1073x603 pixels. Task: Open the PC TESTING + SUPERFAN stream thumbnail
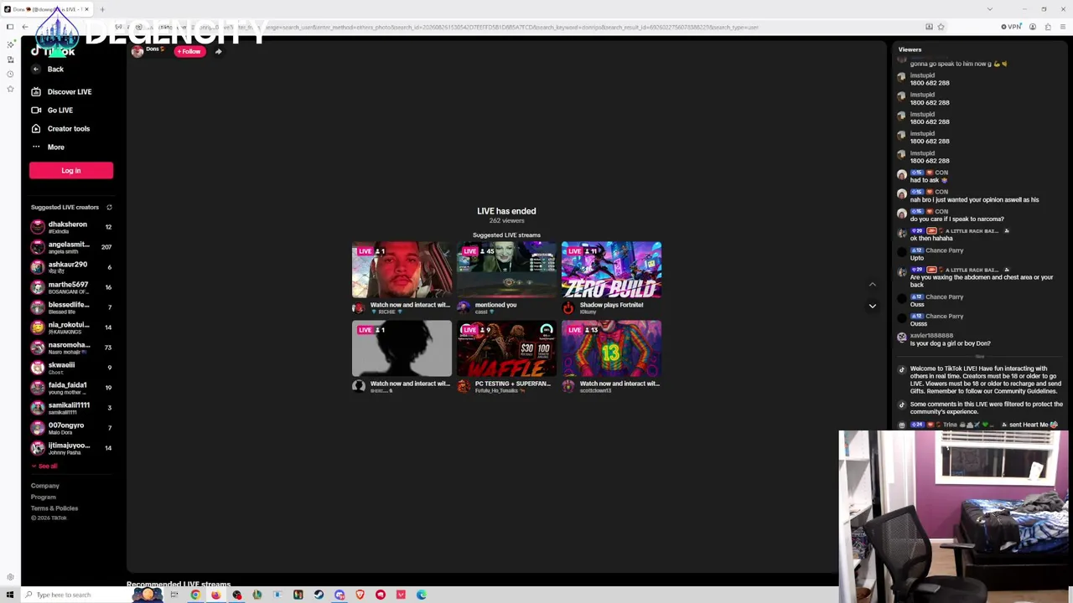coord(506,348)
